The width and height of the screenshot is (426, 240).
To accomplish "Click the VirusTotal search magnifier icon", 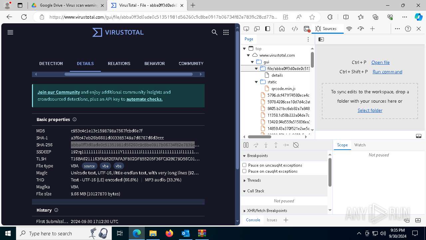I will coord(215,32).
